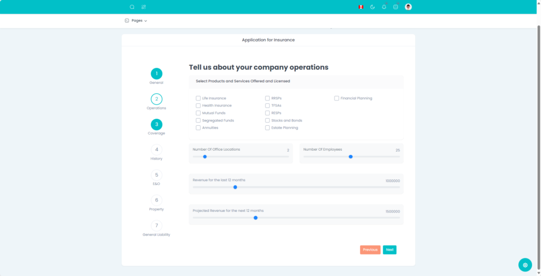
Task: Click the Number Of Office Locations slider handle
Action: (205, 157)
